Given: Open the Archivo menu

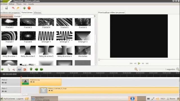Looking at the screenshot, I should 4,4.
